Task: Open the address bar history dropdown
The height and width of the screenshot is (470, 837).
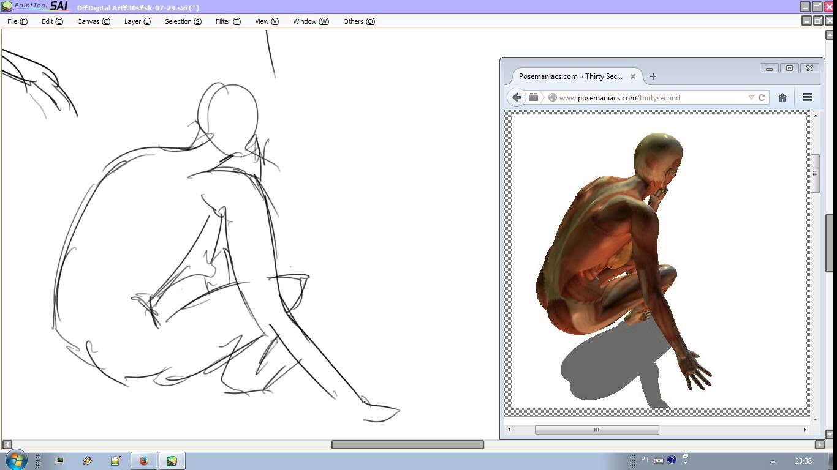Action: (751, 97)
